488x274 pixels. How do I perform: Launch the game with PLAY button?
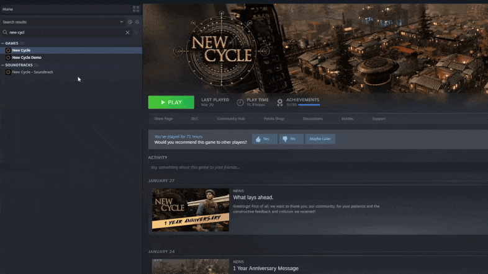171,102
